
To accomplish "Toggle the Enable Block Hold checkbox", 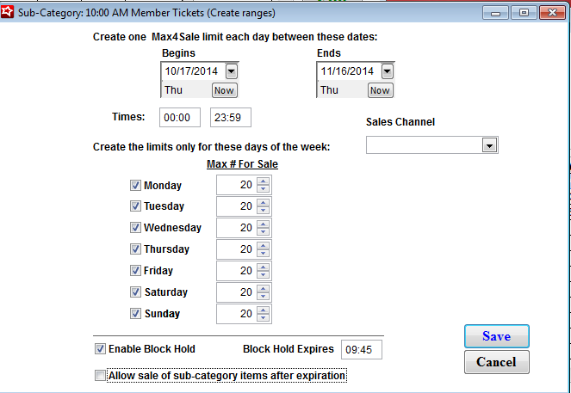I will point(100,349).
